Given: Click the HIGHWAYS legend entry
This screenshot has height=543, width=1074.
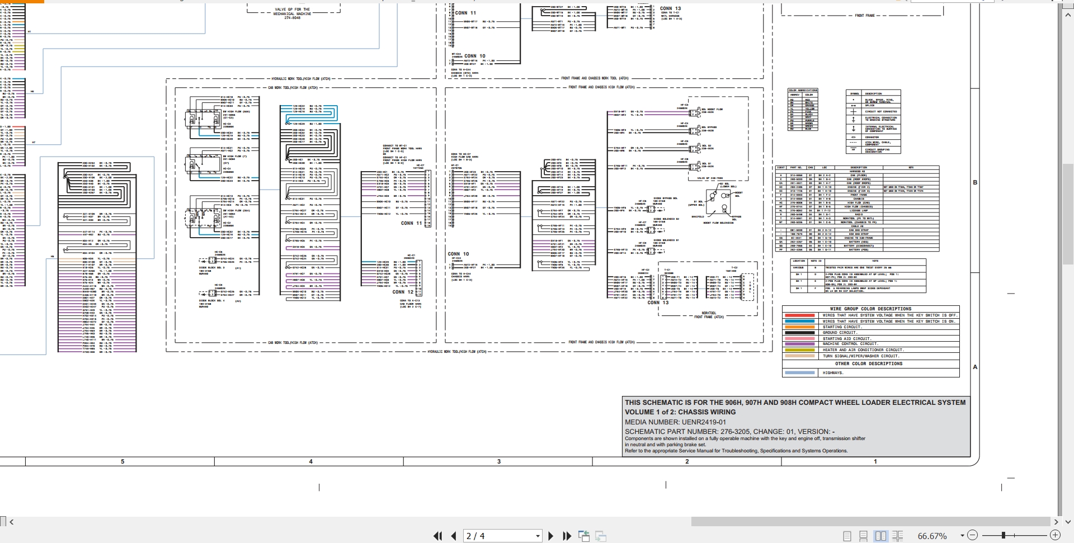Looking at the screenshot, I should click(x=833, y=373).
